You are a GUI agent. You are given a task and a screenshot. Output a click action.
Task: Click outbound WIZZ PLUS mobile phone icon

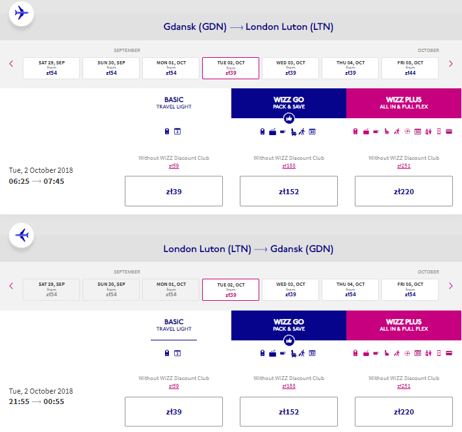point(439,131)
